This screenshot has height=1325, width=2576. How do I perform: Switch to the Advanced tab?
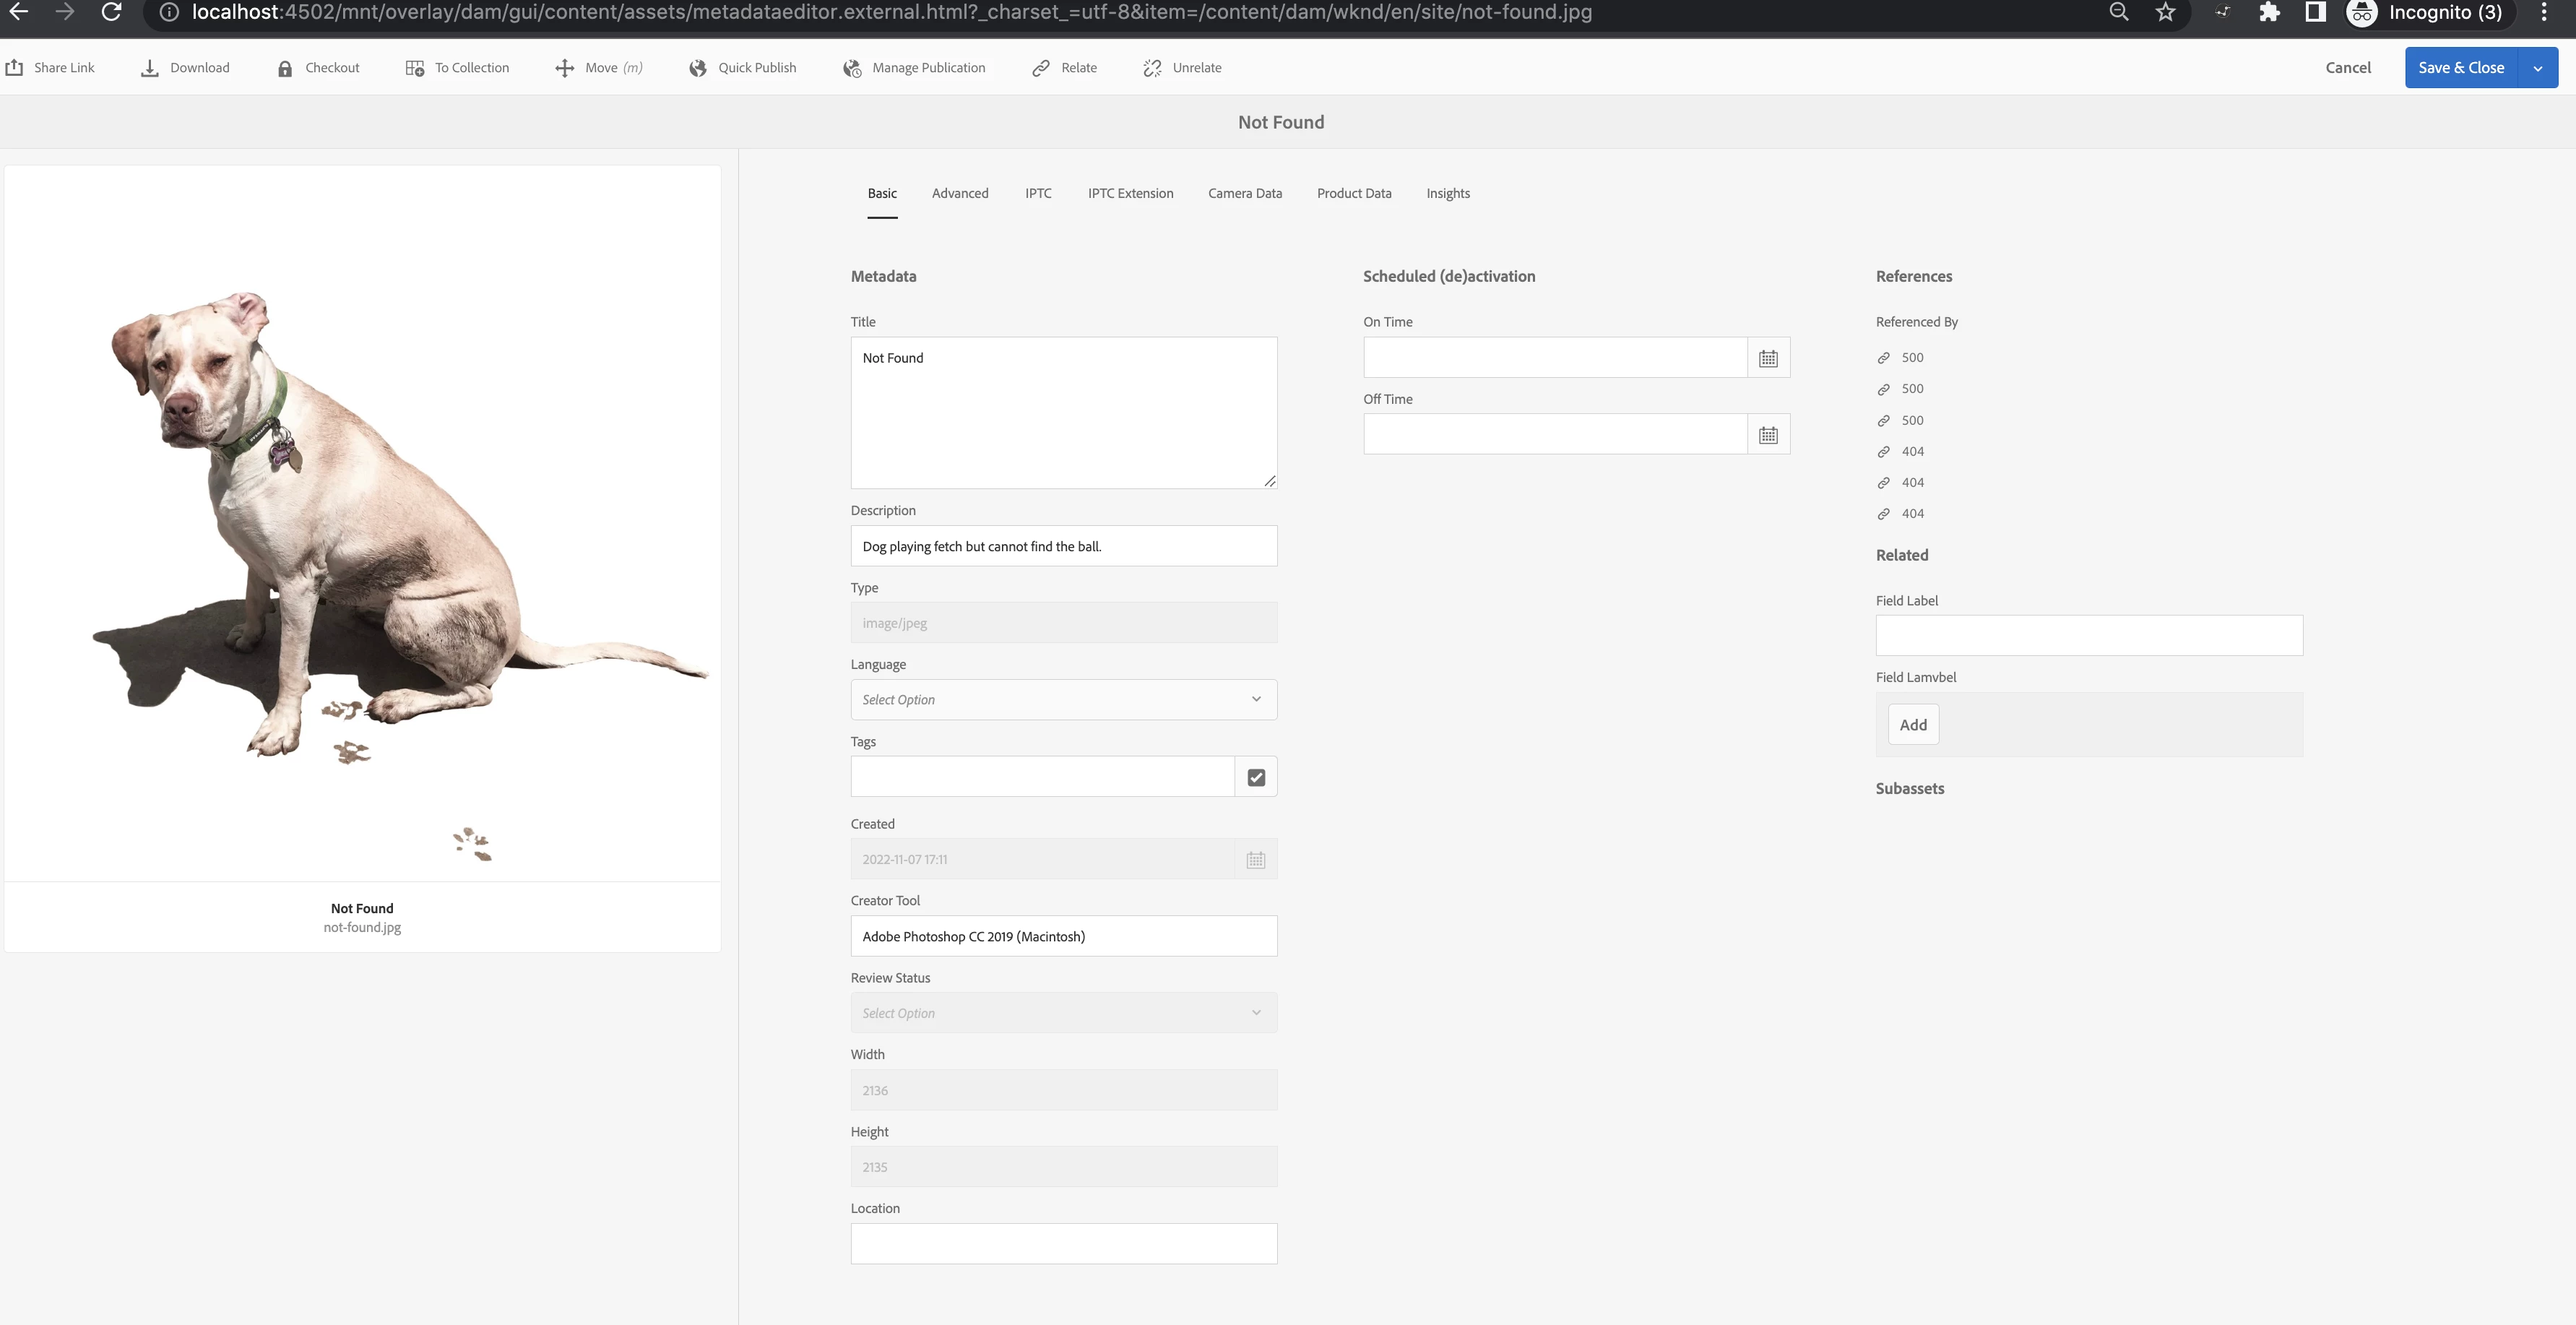tap(959, 193)
